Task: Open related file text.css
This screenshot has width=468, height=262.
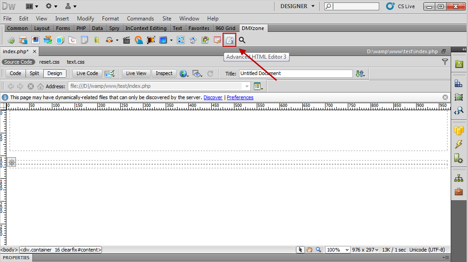Action: (x=76, y=62)
